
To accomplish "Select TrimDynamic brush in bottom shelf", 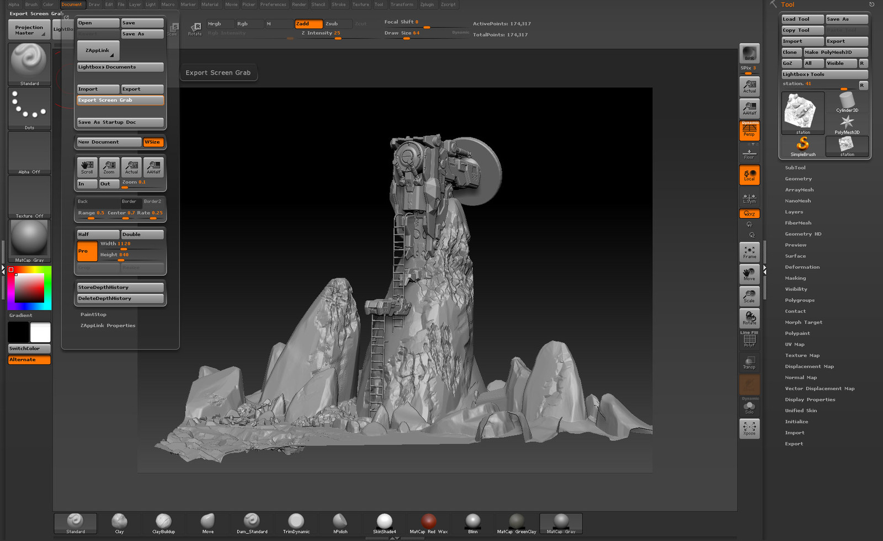I will coord(296,523).
